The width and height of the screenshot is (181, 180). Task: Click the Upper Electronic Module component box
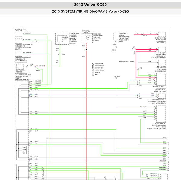[161, 79]
